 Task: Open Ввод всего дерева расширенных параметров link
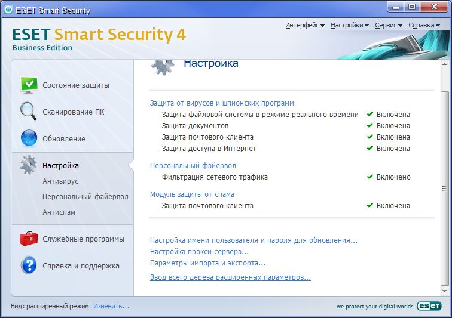click(x=230, y=277)
